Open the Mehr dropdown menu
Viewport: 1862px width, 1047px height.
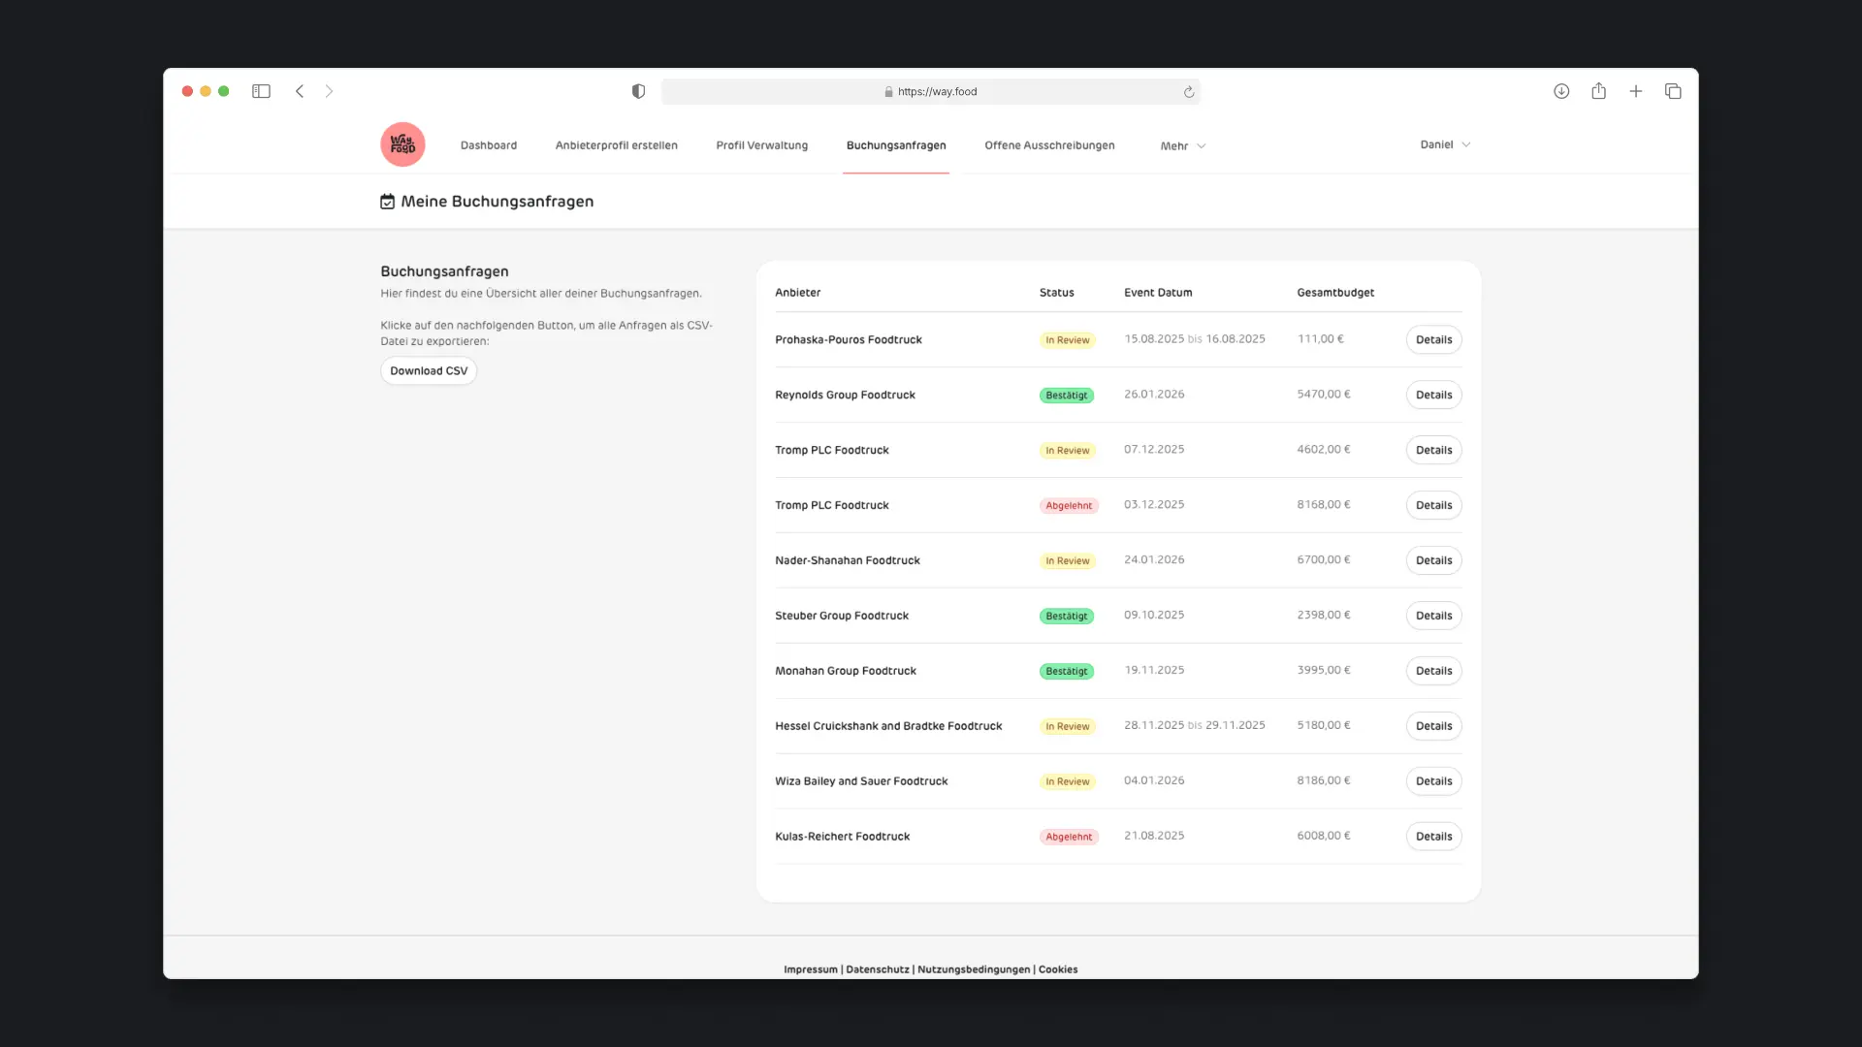click(x=1181, y=145)
